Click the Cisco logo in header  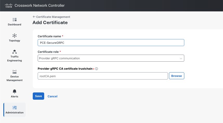[9, 5]
